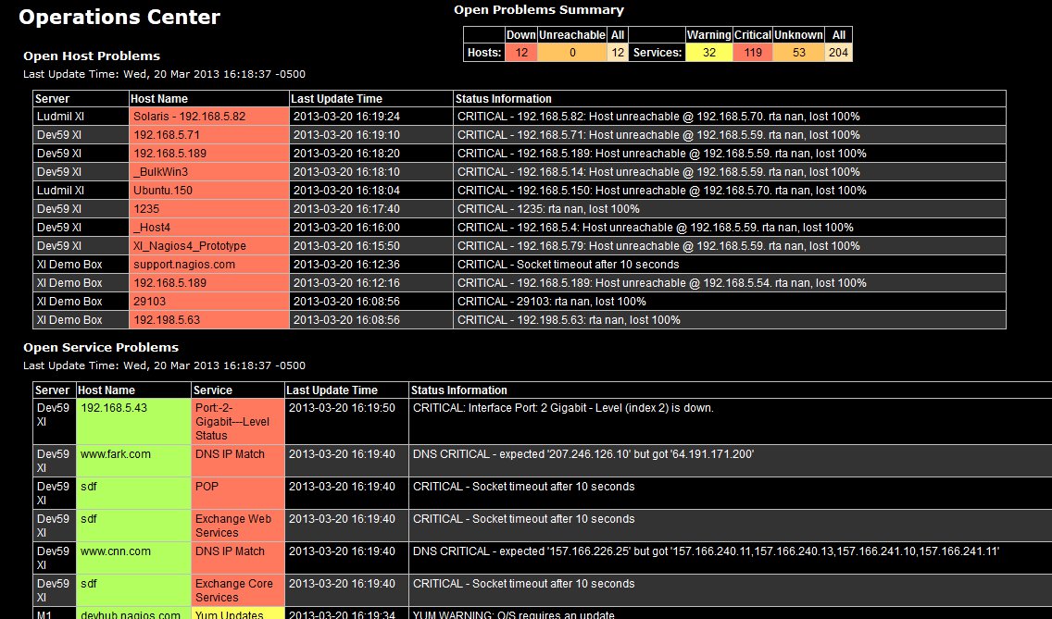Open the Unreachable hosts count 0
The width and height of the screenshot is (1052, 619).
571,53
